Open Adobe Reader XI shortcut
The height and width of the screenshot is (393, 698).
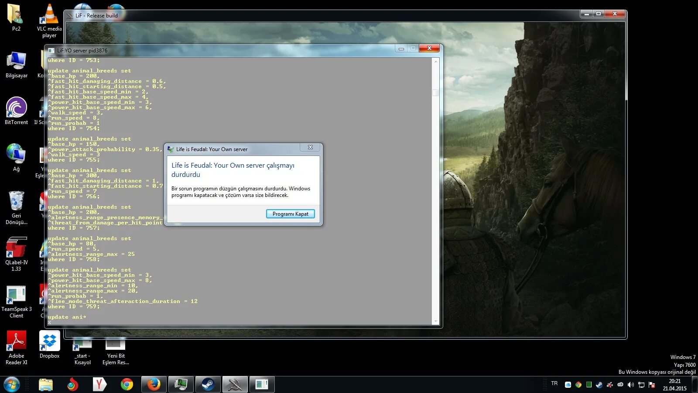tap(17, 348)
